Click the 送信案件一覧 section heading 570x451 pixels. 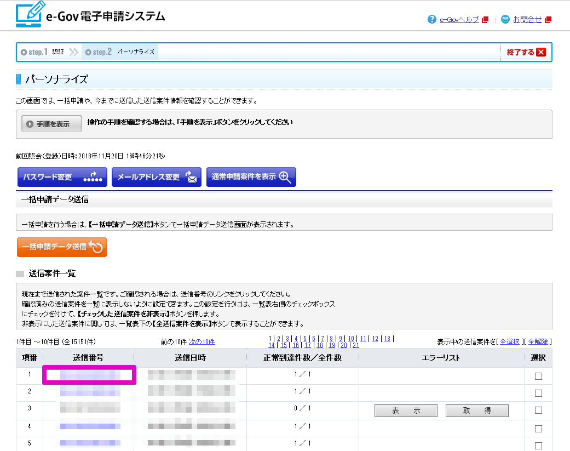(x=52, y=273)
